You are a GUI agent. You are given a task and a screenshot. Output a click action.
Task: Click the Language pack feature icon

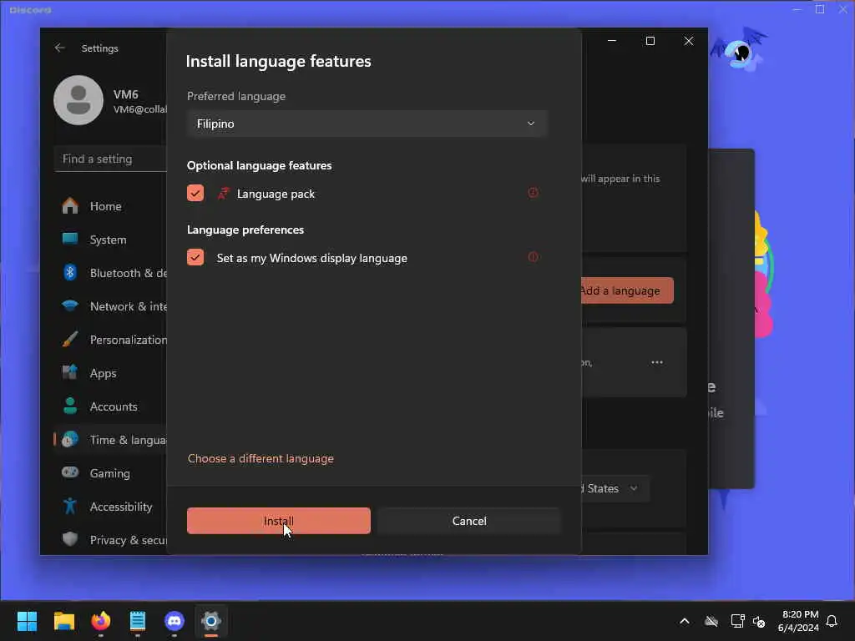(223, 194)
